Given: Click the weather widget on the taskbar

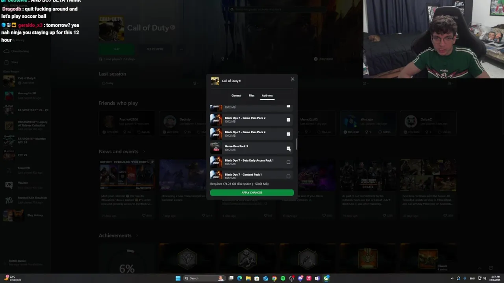Looking at the screenshot, I should pos(12,278).
